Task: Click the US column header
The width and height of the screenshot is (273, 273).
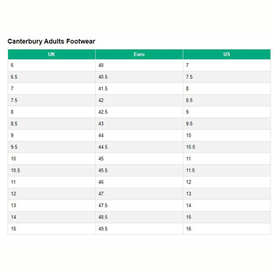Action: (x=227, y=54)
